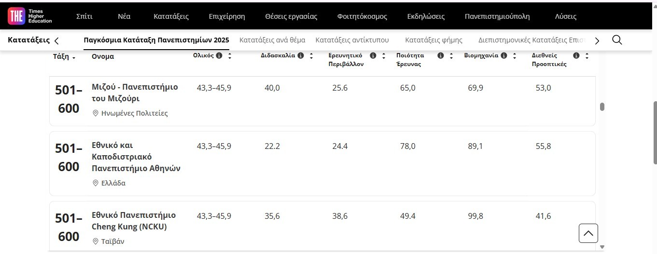Sort by Ολικός score arrows
This screenshot has height=254, width=657.
(230, 56)
